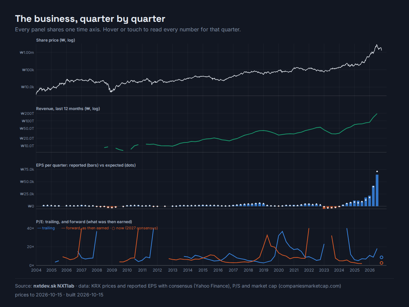Click the 2022 tick on the time axis

[309, 270]
